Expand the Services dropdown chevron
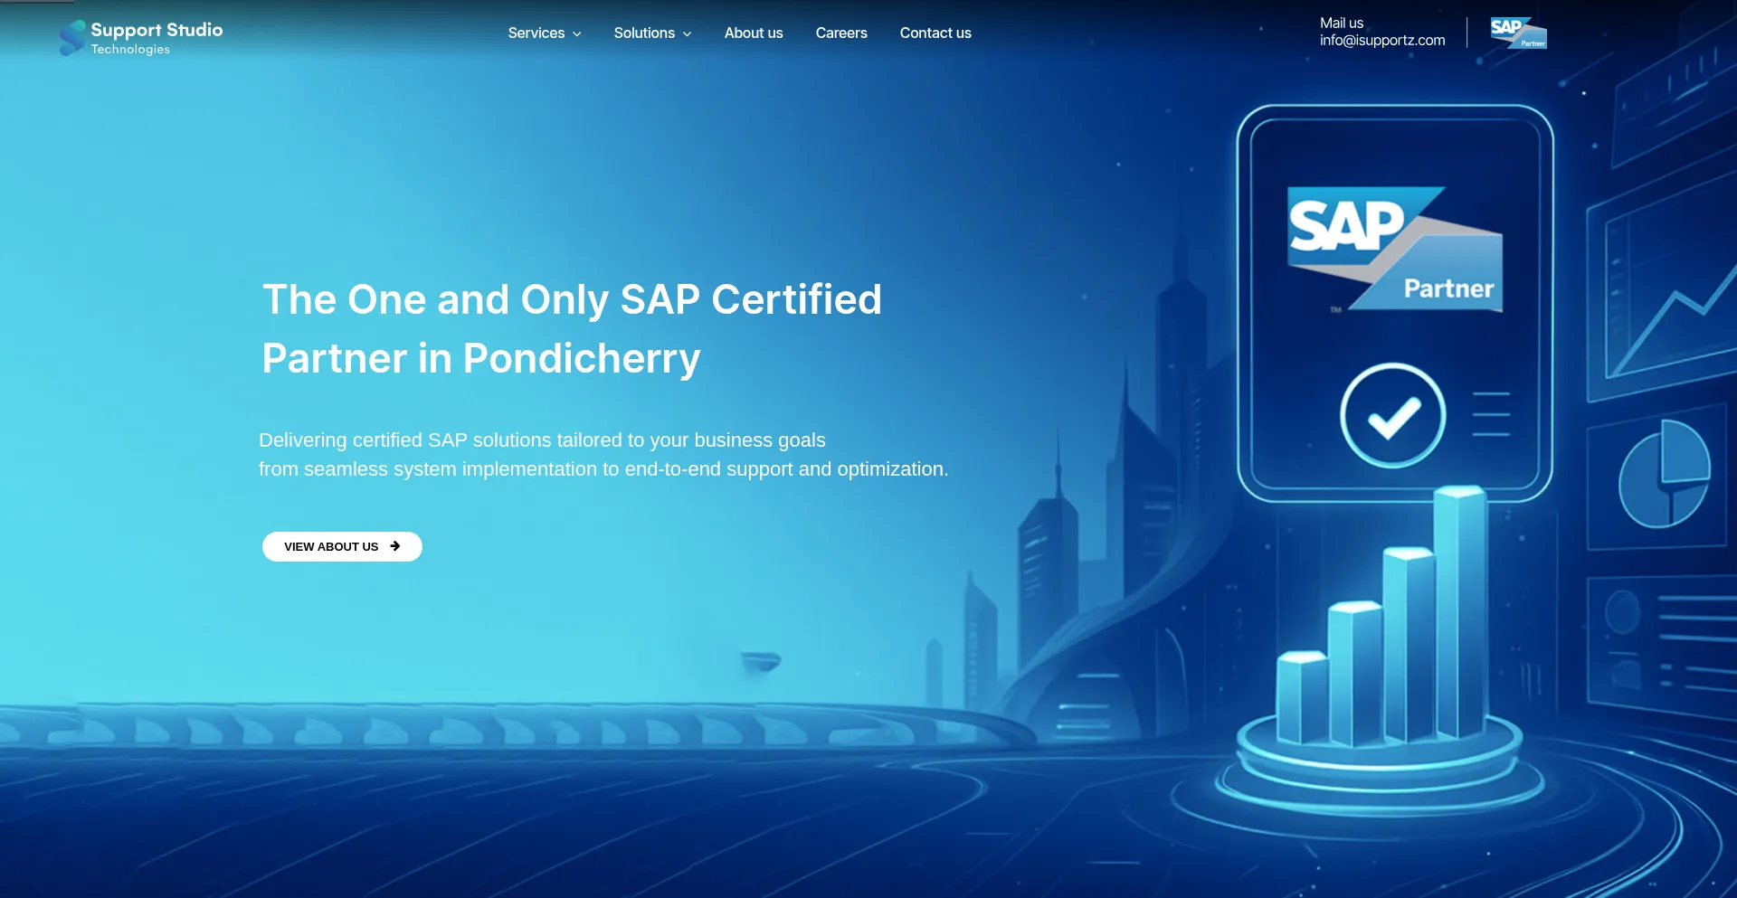 [577, 34]
